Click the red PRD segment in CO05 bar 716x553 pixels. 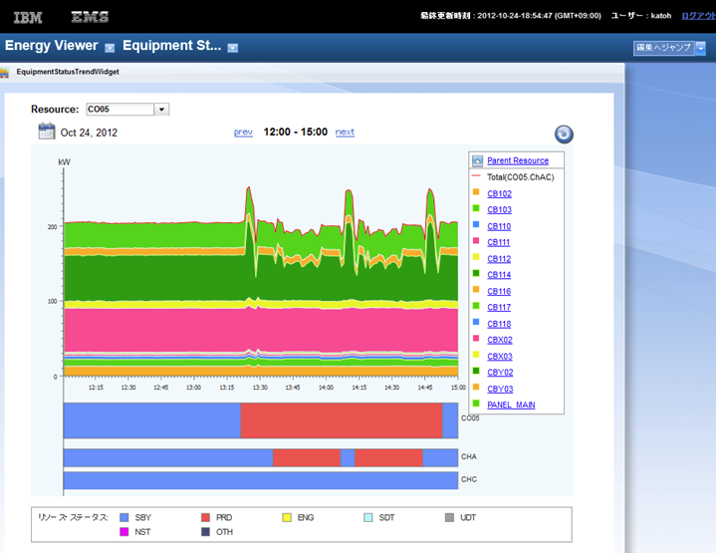[342, 420]
